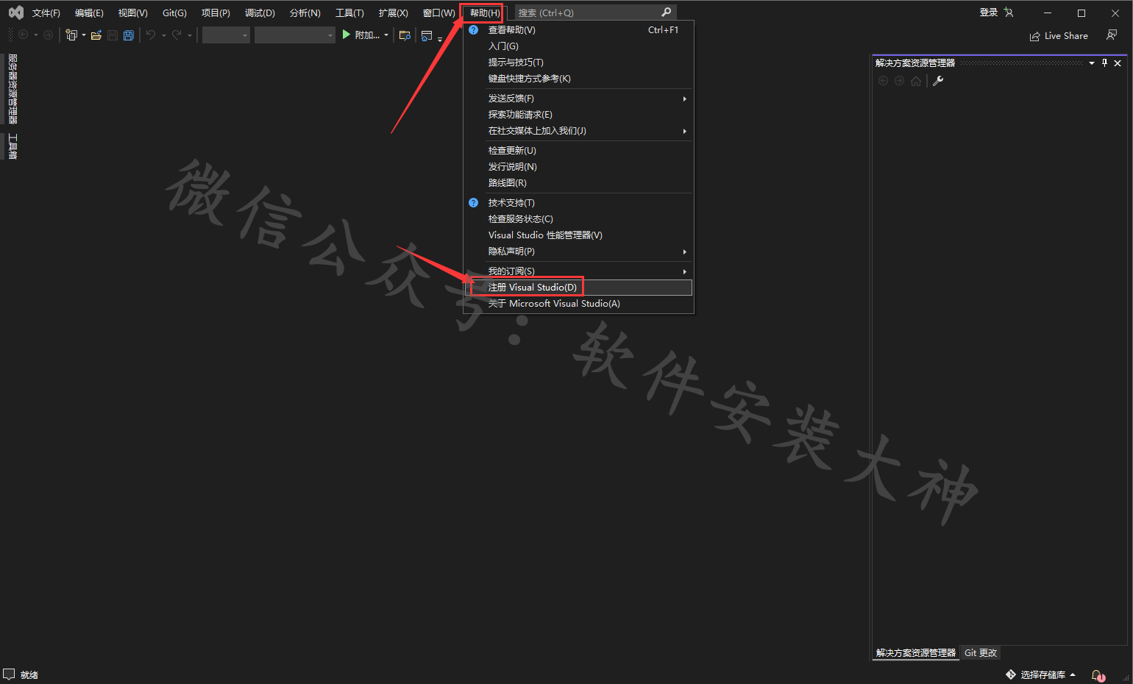Click the add account person icon
1133x684 pixels.
click(x=1009, y=13)
